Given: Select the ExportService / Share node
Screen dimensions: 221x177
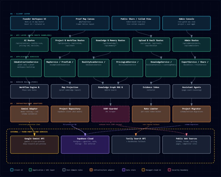Looking at the screenshot, I should click(x=195, y=68).
